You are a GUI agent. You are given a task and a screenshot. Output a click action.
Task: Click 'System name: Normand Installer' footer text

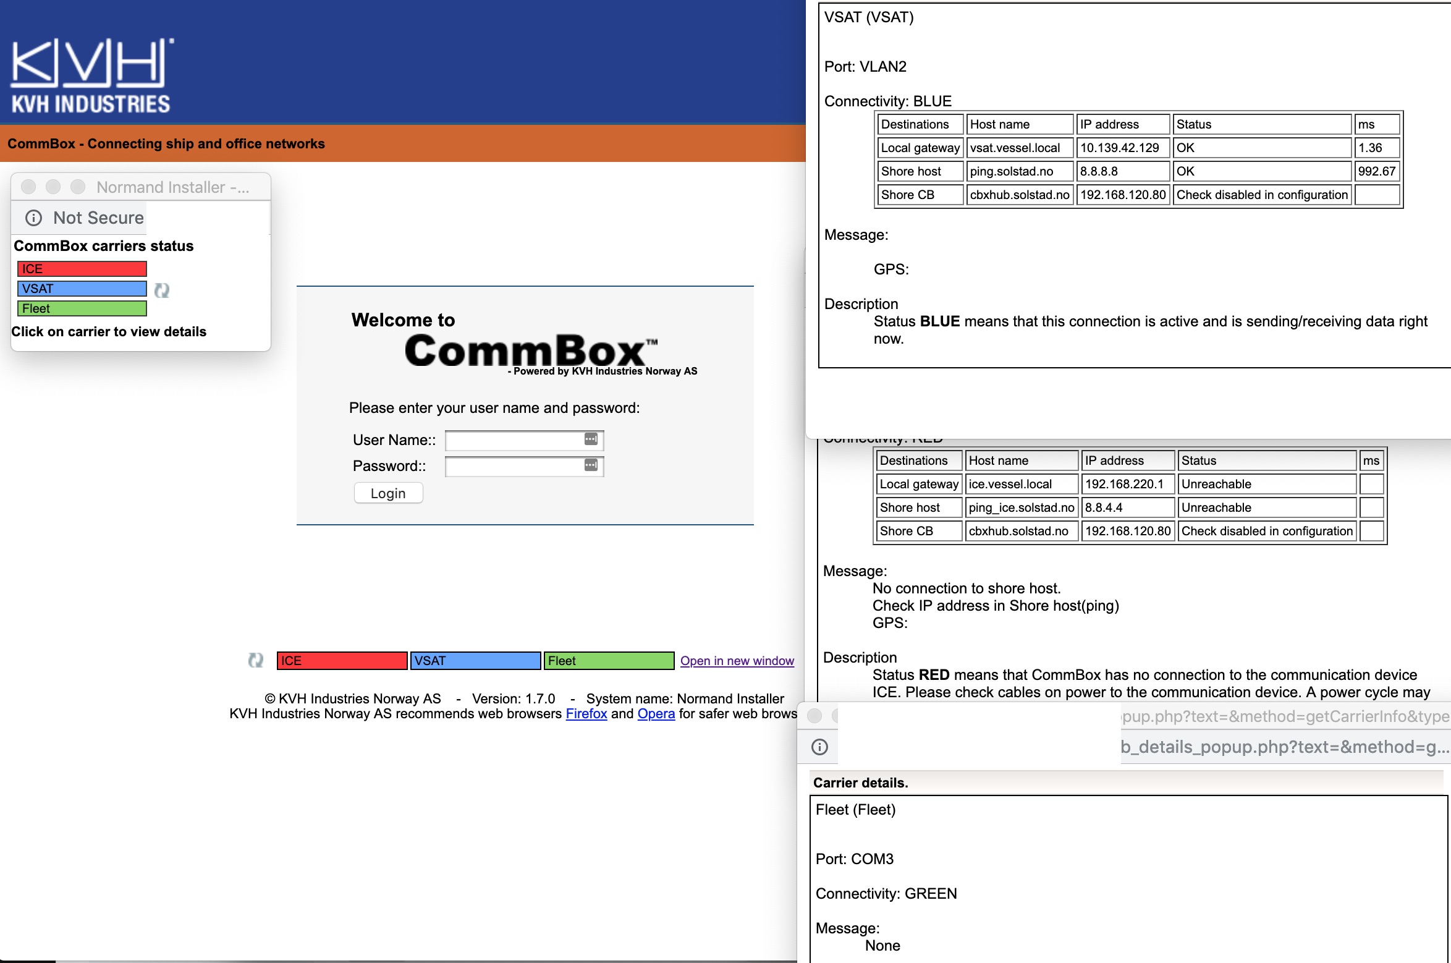coord(685,698)
